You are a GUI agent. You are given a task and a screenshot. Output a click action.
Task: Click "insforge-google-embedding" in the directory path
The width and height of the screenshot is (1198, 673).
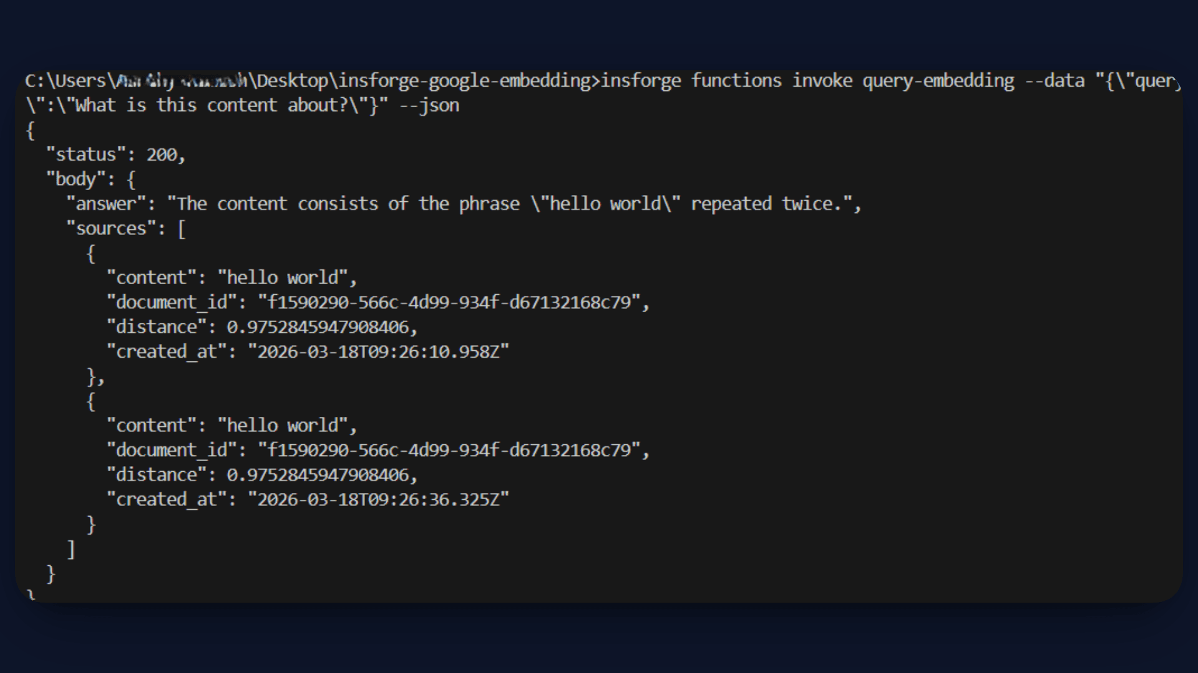pyautogui.click(x=464, y=81)
